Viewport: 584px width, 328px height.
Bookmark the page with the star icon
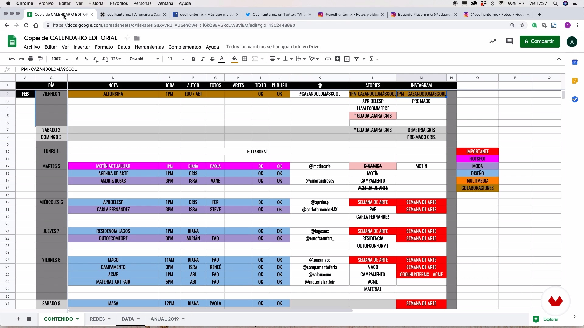coord(522,25)
